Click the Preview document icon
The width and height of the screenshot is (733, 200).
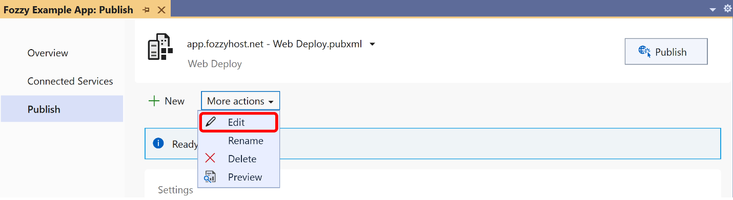coord(210,177)
